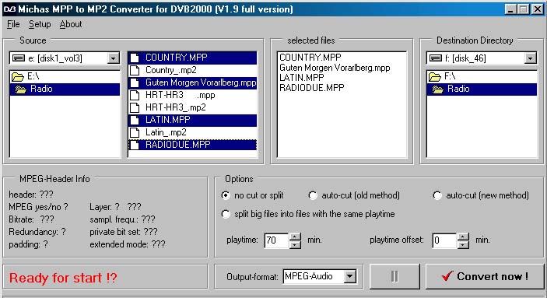Click the open folder icon beside E:\
This screenshot has width=547, height=298.
tap(17, 77)
